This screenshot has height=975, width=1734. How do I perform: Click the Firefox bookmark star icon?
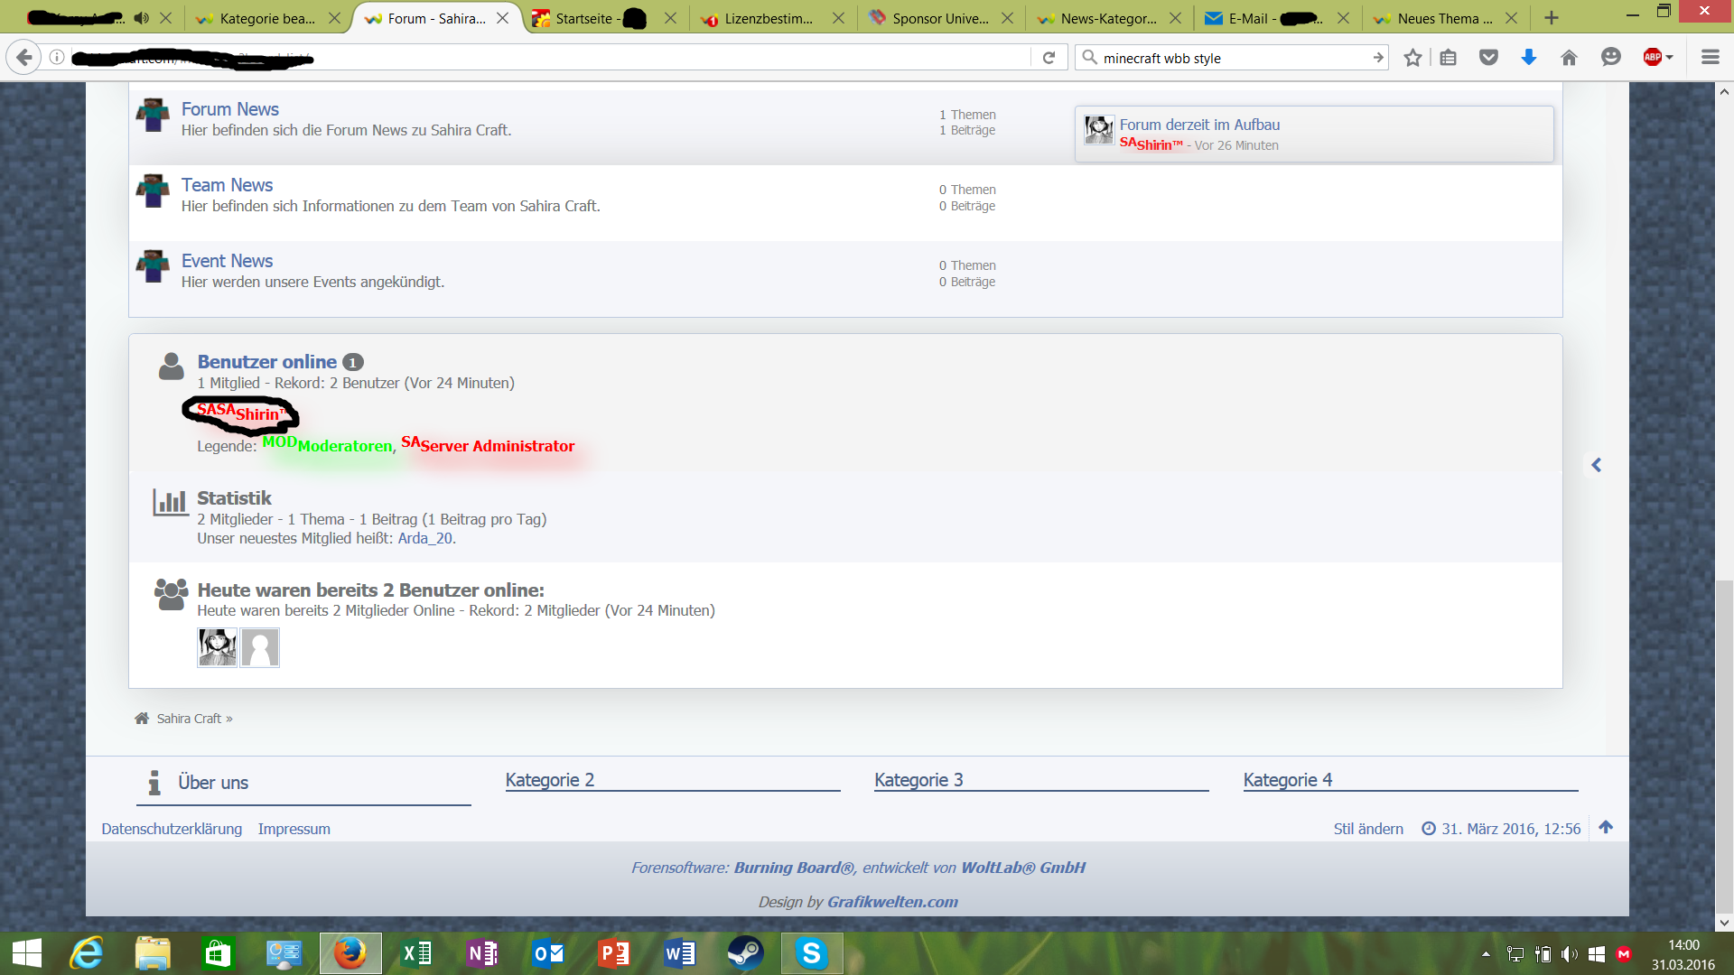tap(1412, 58)
